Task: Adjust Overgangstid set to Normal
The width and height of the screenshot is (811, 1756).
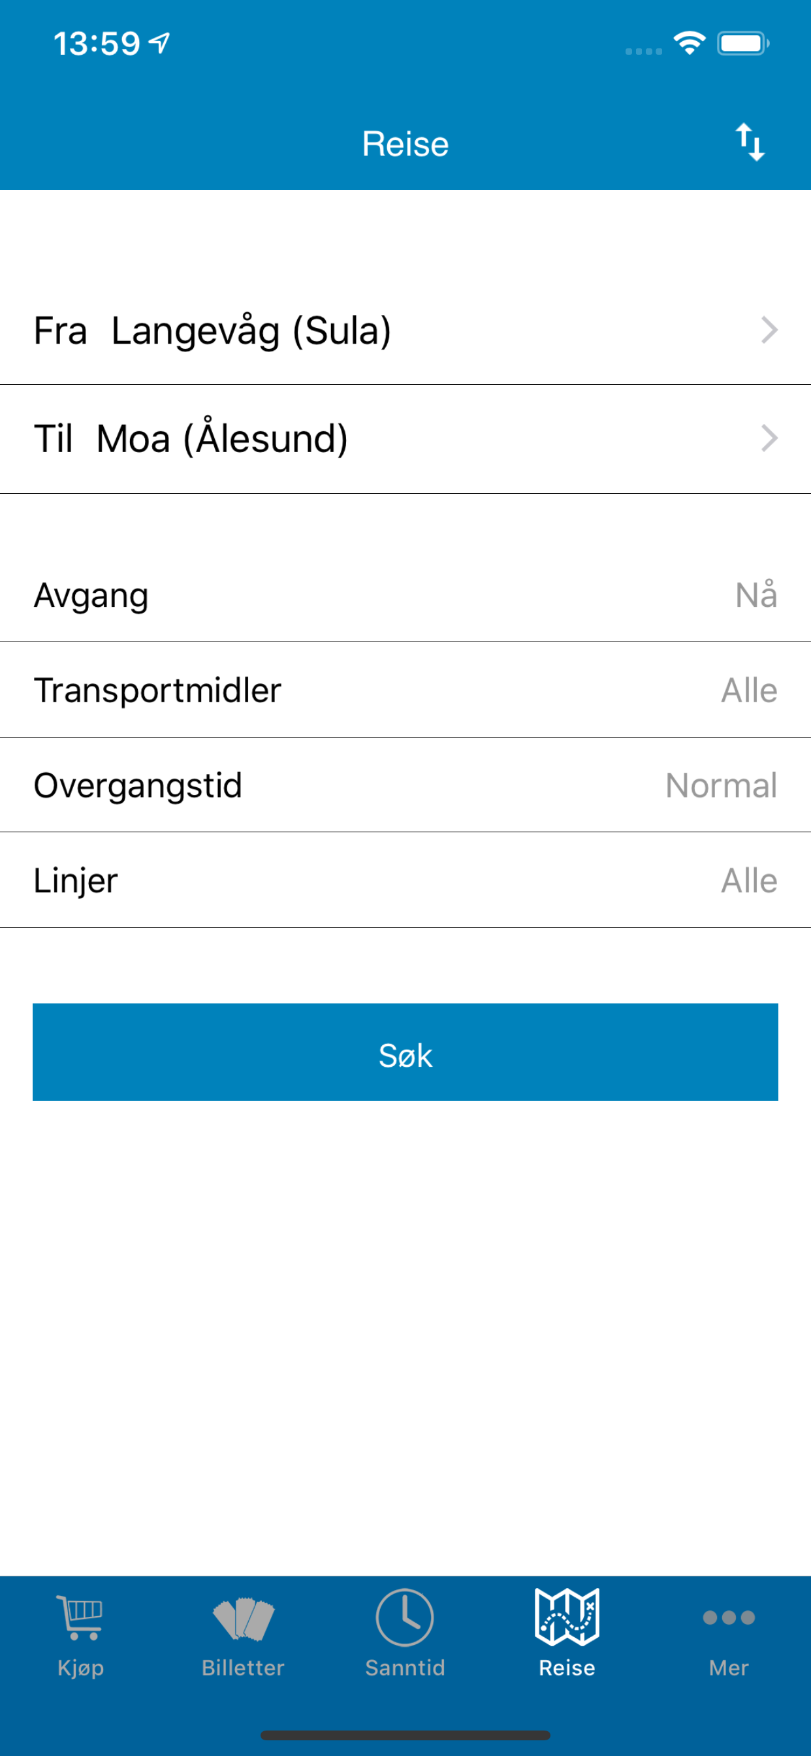Action: point(405,785)
